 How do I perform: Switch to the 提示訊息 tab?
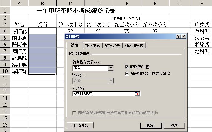click(92, 46)
